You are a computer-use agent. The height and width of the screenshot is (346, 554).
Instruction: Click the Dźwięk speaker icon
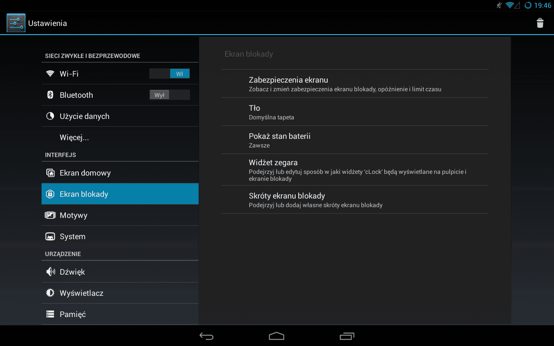click(x=50, y=272)
